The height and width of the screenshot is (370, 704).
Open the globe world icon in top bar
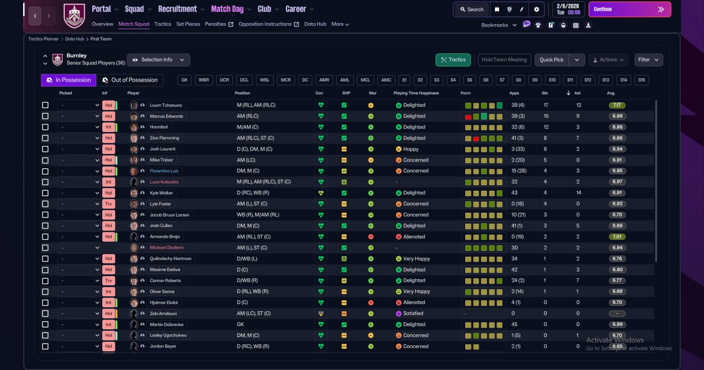pyautogui.click(x=509, y=9)
